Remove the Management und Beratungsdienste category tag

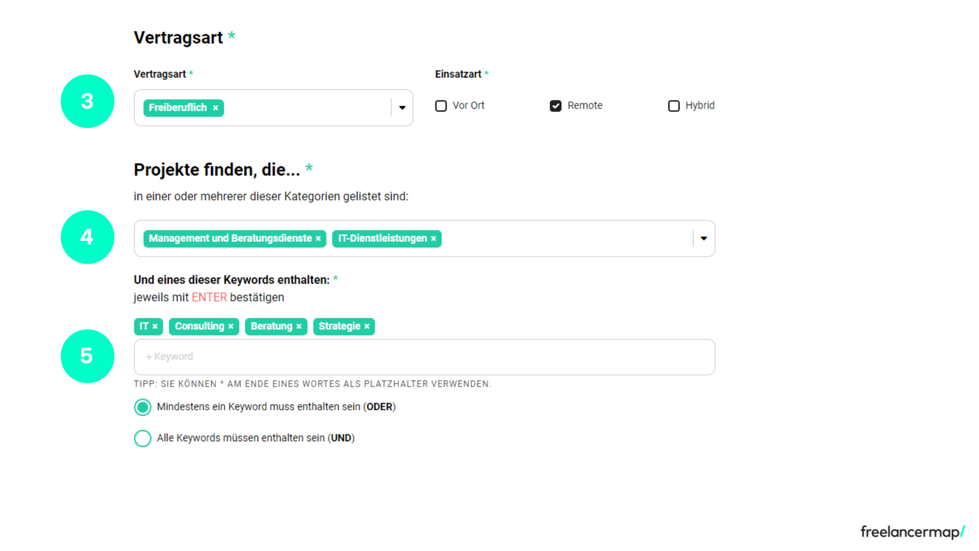pos(318,238)
